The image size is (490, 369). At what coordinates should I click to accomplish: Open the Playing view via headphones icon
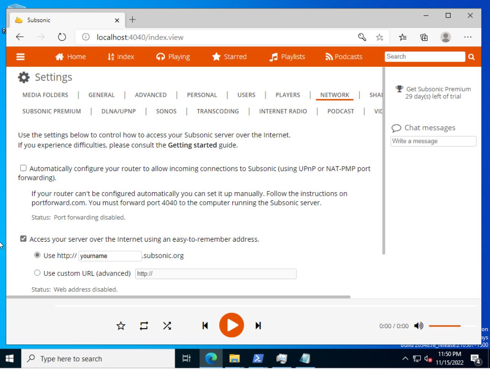coord(161,57)
